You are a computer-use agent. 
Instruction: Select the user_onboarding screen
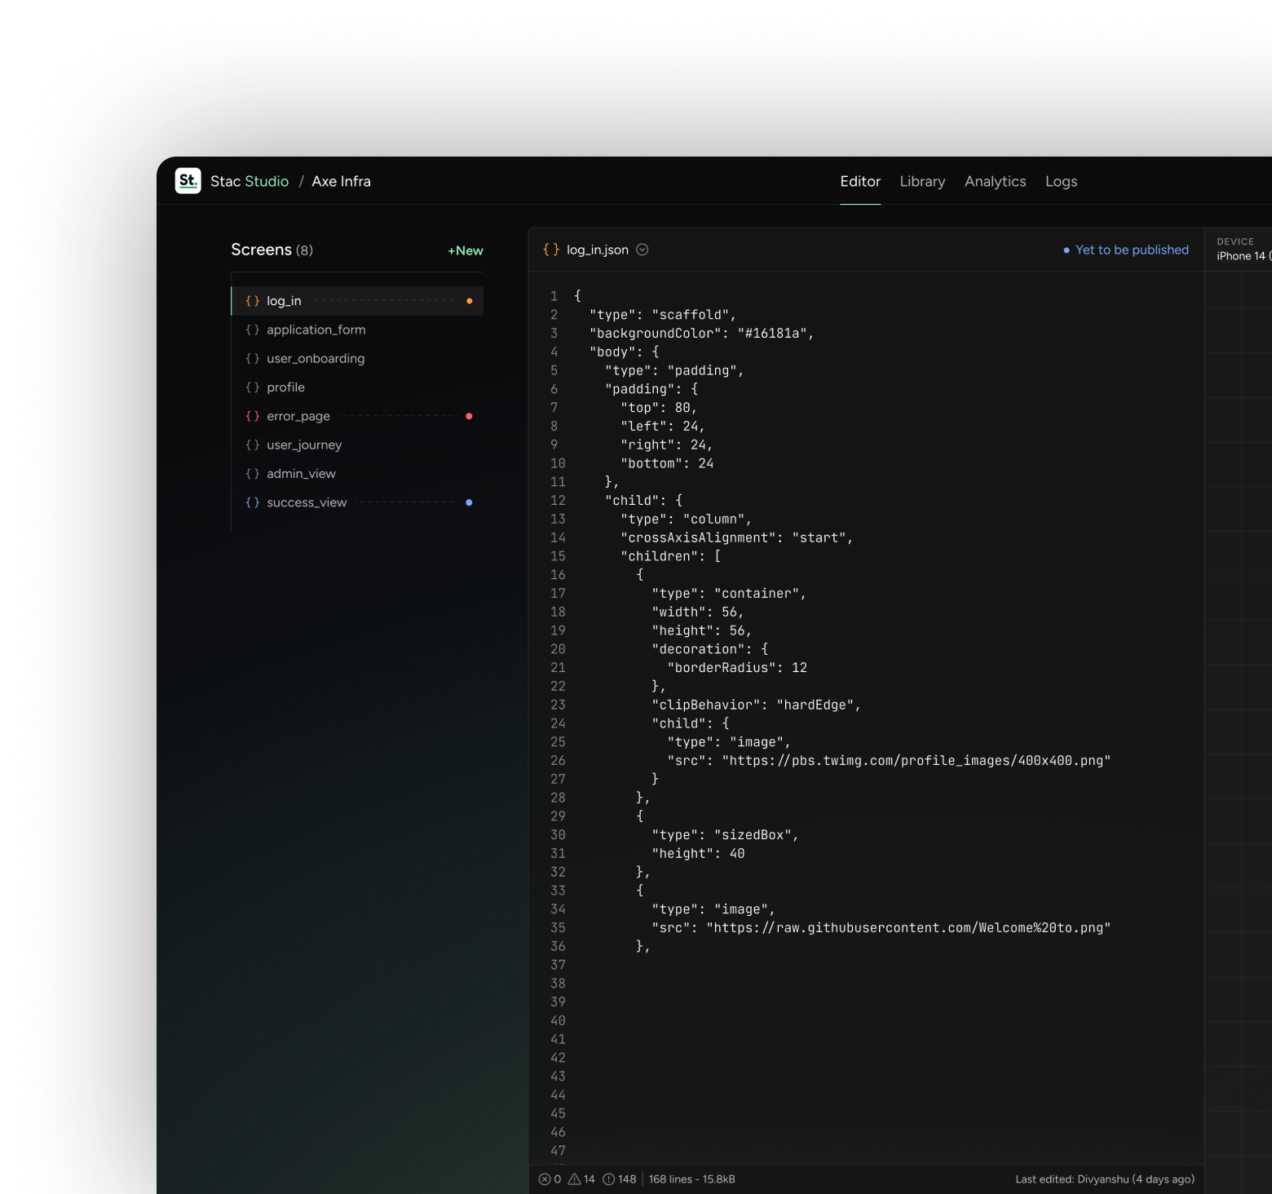(x=316, y=358)
